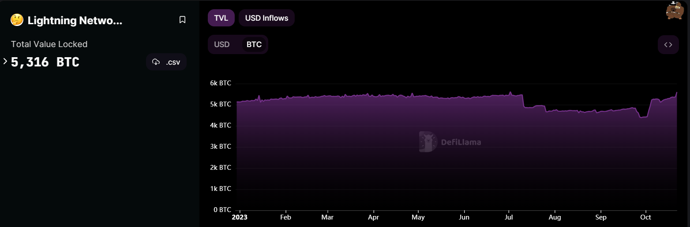Click the DefiLlama watermark logo in the chart
This screenshot has width=690, height=227.
tap(450, 142)
